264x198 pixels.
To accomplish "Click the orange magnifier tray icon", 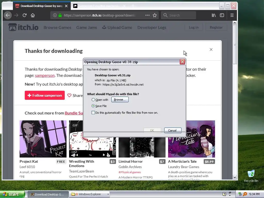I will tap(245, 194).
